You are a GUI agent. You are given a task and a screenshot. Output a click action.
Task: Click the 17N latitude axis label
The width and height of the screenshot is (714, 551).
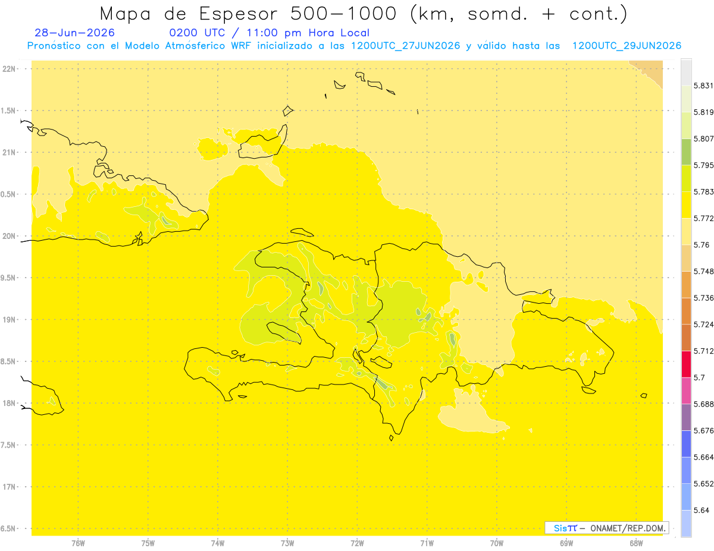click(x=8, y=487)
